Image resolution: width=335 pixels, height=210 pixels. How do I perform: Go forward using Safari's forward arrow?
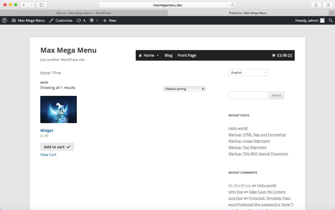coord(31,5)
